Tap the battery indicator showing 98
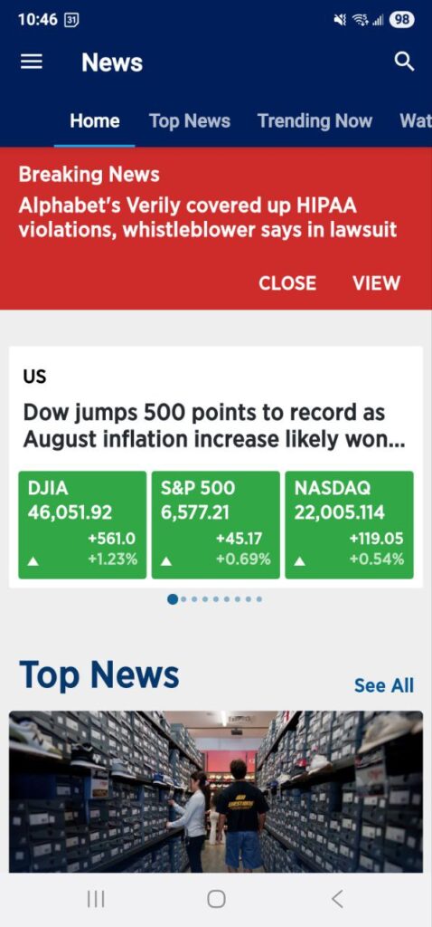The image size is (432, 927). tap(402, 20)
